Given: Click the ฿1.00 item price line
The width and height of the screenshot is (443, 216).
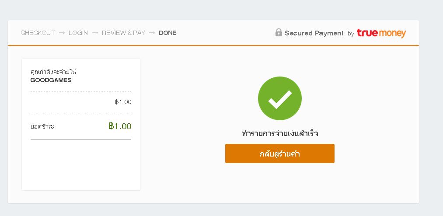Looking at the screenshot, I should click(x=123, y=102).
